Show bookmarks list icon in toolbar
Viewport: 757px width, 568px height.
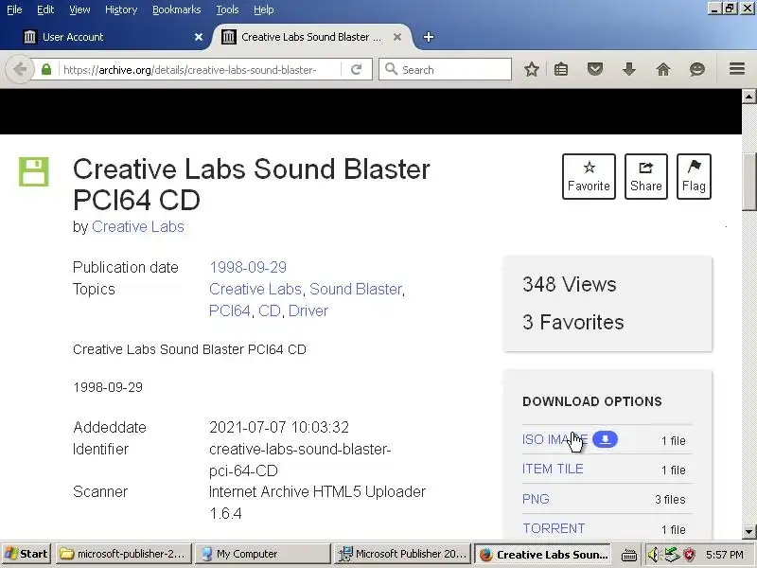tap(561, 69)
